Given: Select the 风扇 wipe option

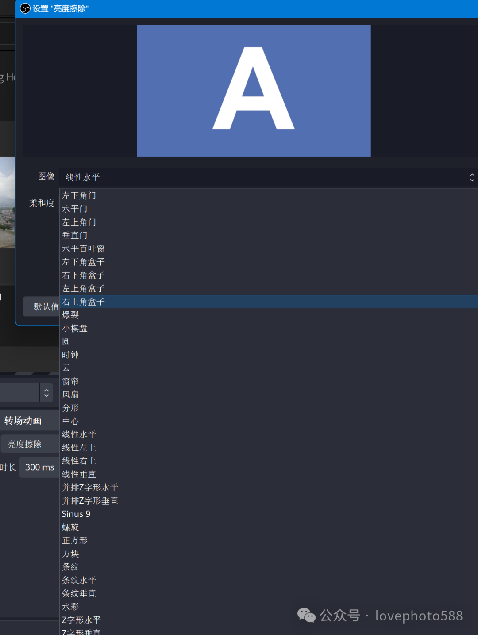Looking at the screenshot, I should click(70, 394).
